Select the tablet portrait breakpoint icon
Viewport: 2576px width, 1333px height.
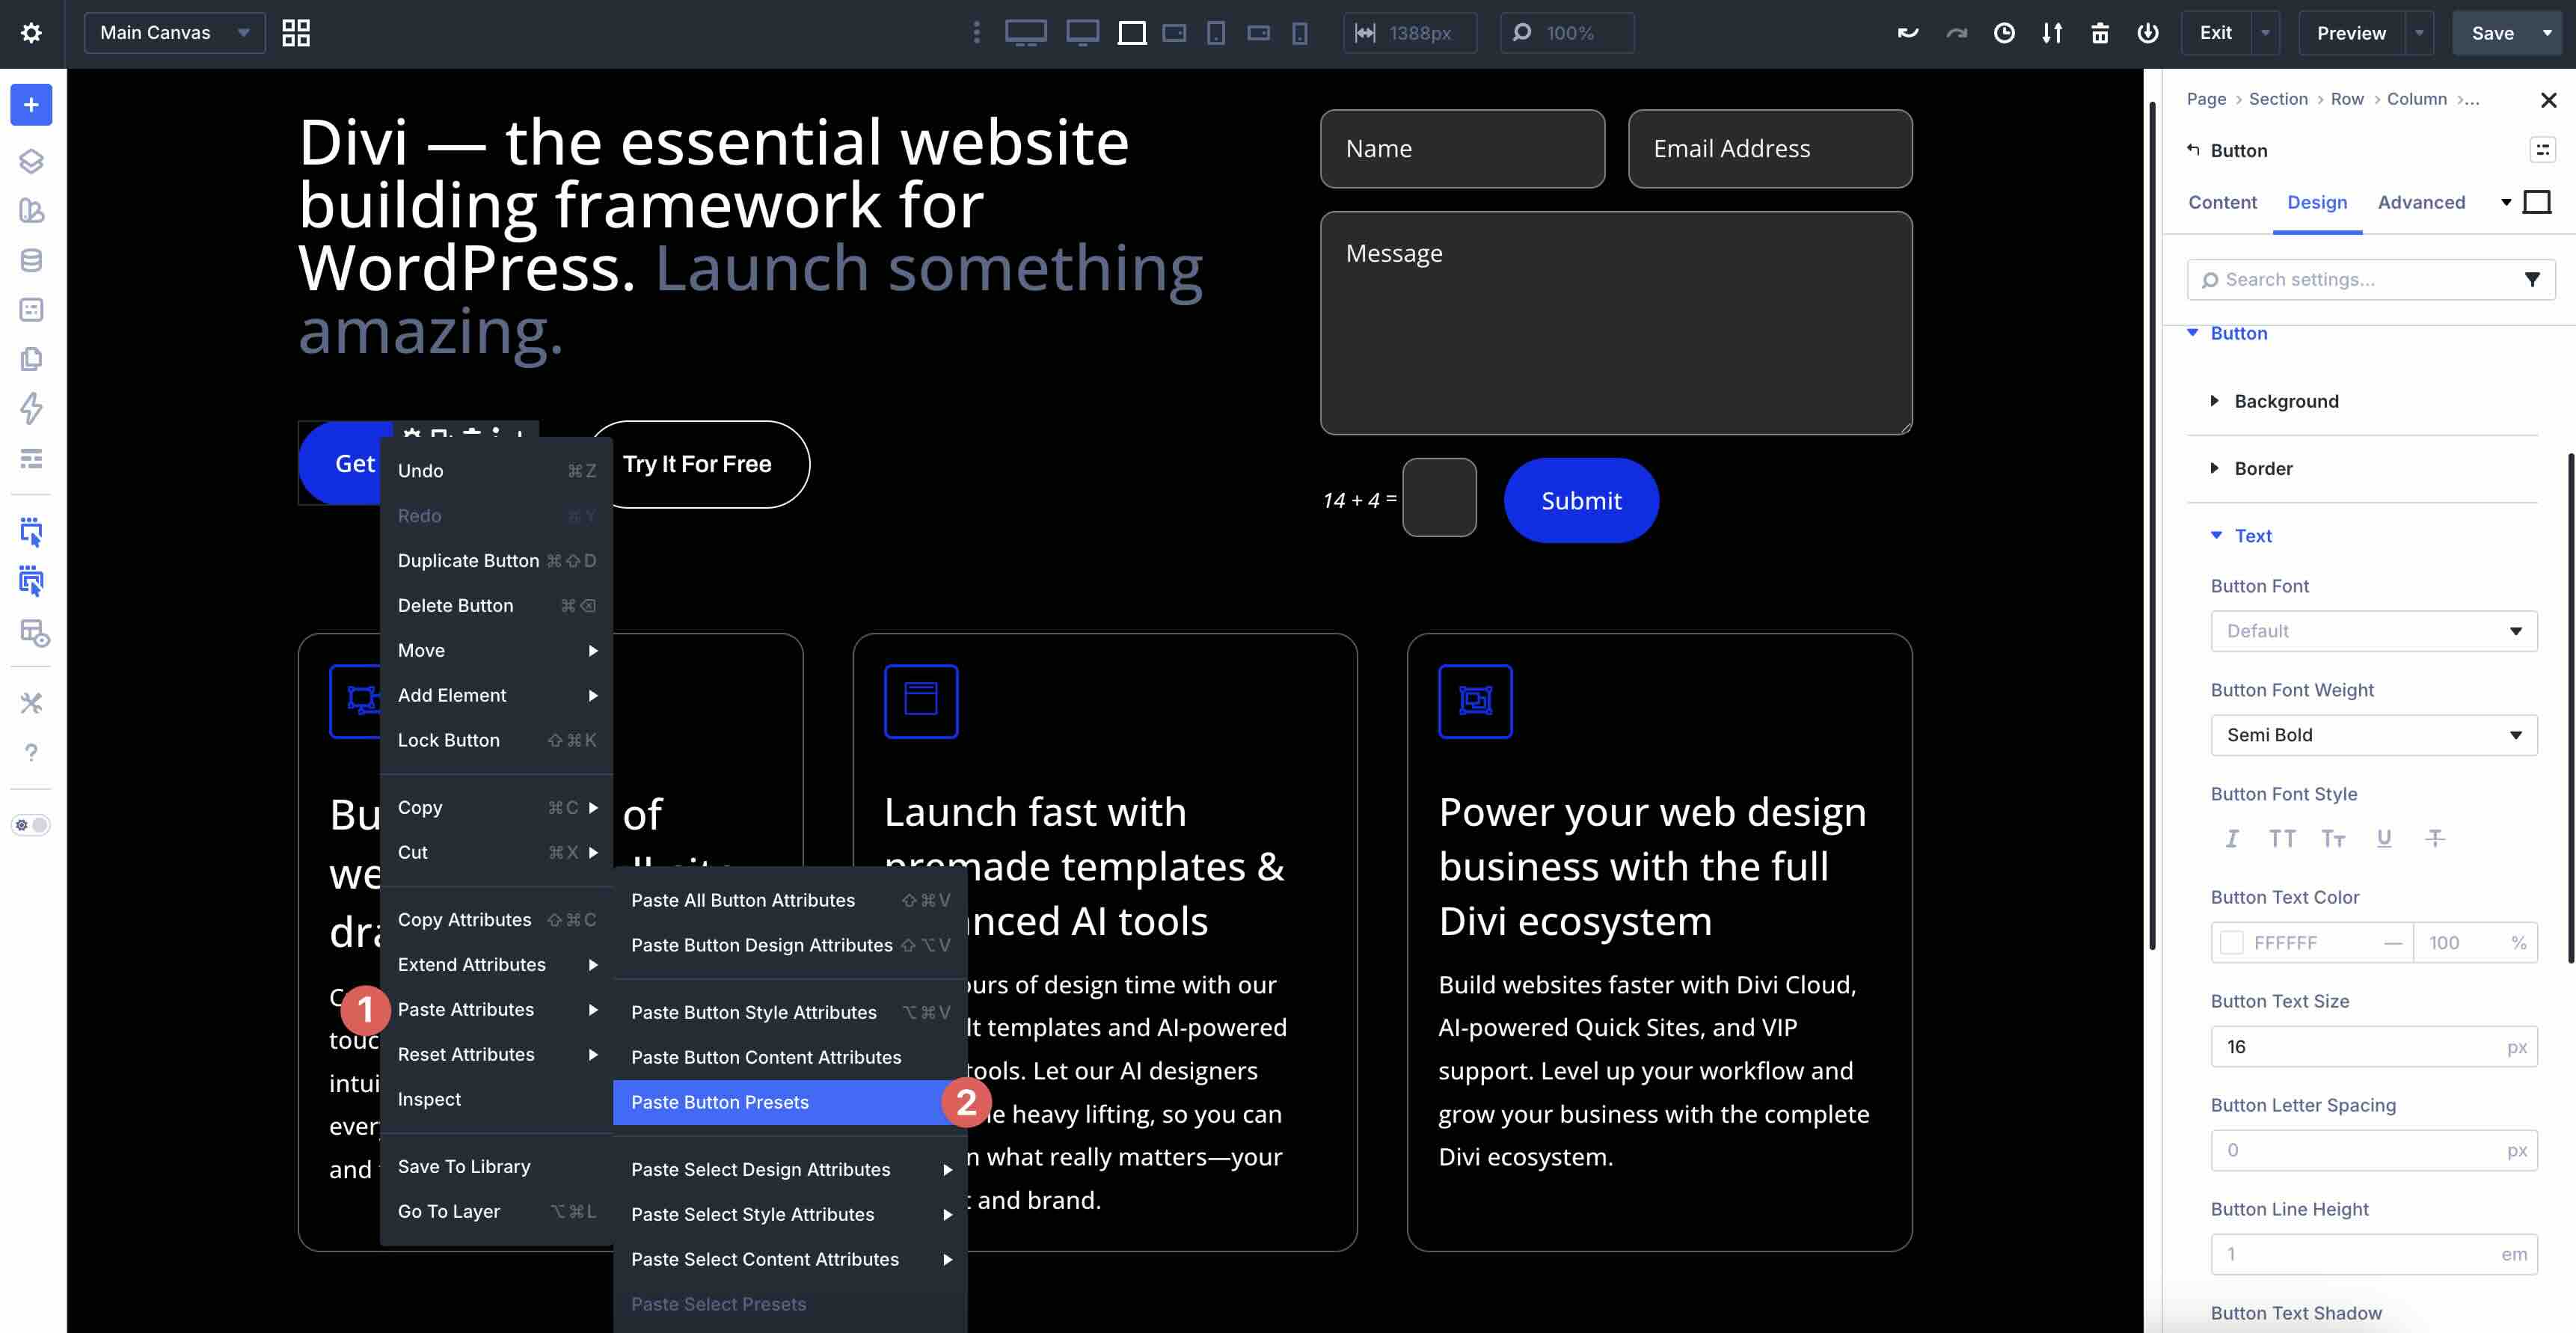click(x=1216, y=33)
